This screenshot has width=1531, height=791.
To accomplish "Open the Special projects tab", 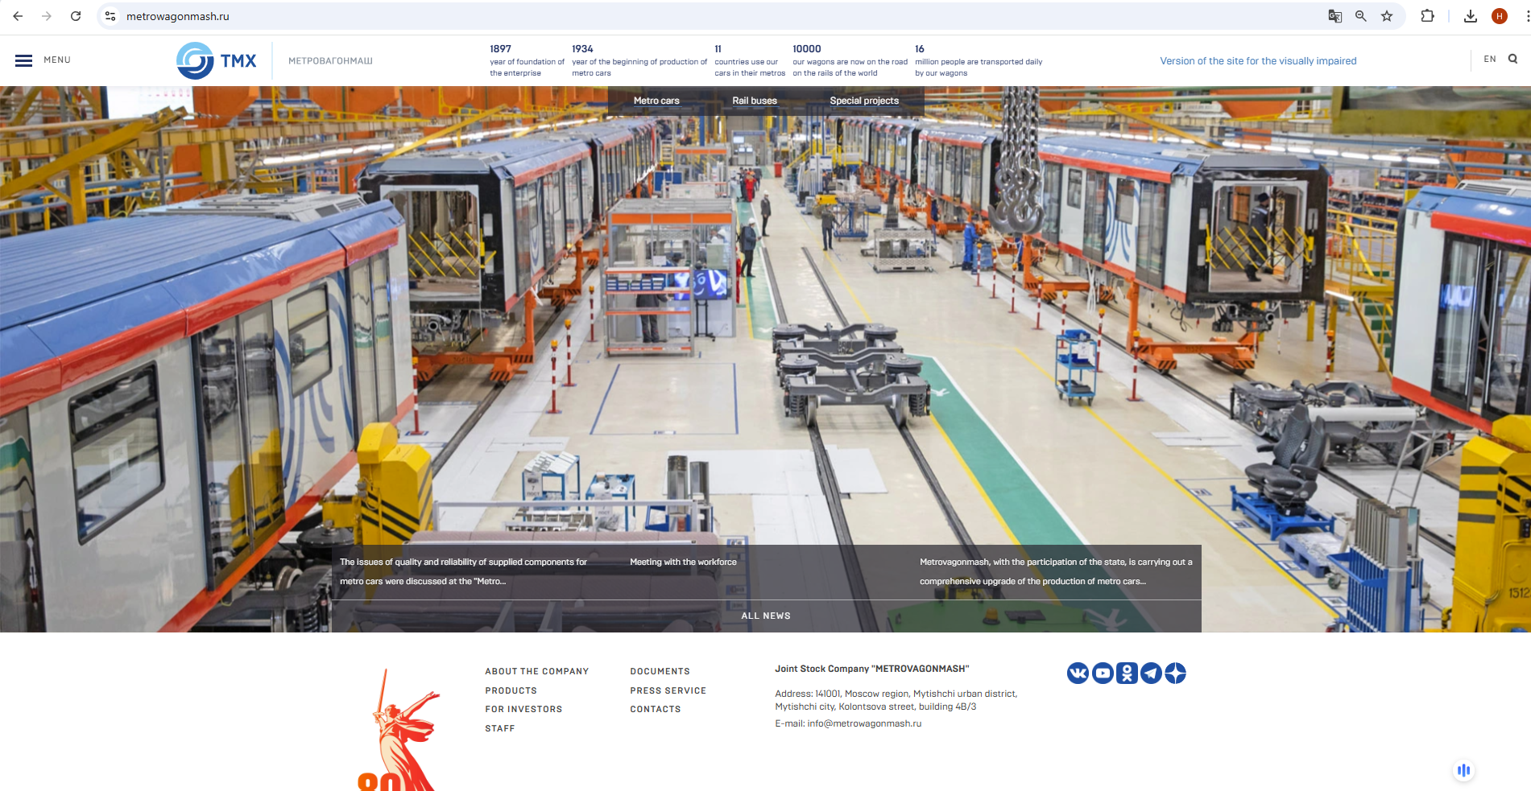I will click(x=864, y=101).
